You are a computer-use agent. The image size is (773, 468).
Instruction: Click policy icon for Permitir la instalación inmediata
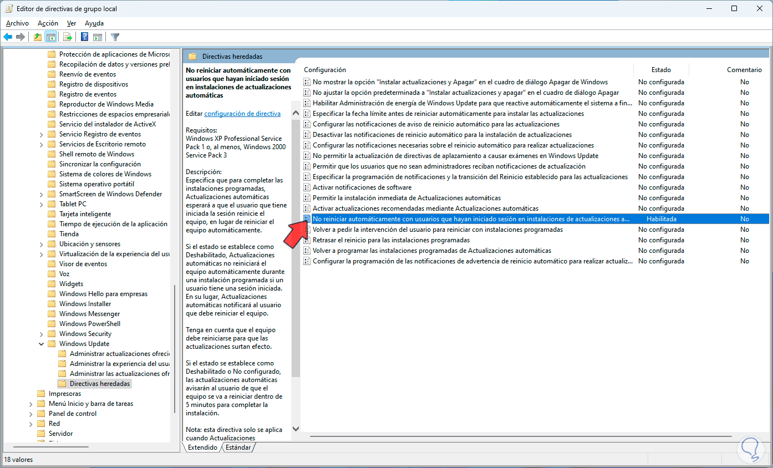click(308, 198)
